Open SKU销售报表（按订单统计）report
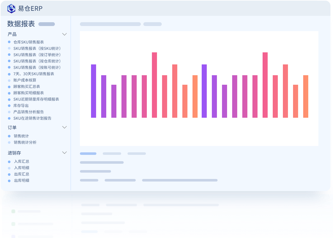The image size is (333, 238). pyautogui.click(x=37, y=55)
